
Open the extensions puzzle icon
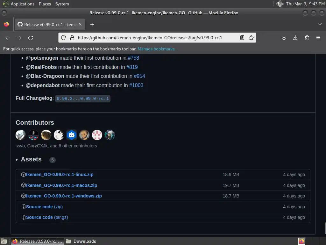click(x=307, y=38)
